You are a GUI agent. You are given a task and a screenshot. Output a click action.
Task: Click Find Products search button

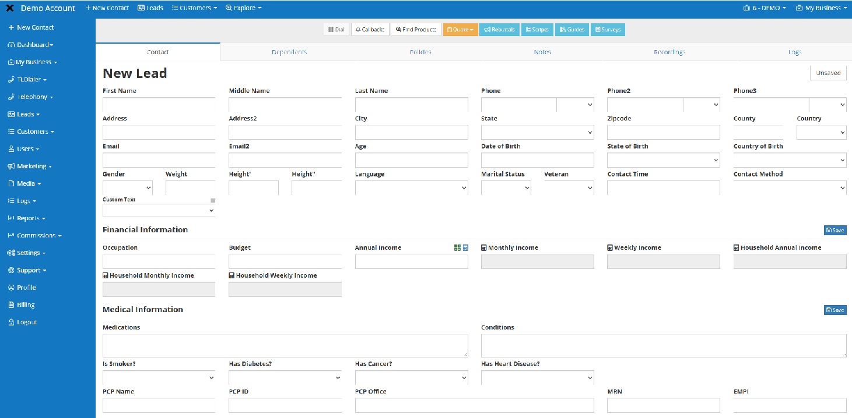click(x=416, y=30)
